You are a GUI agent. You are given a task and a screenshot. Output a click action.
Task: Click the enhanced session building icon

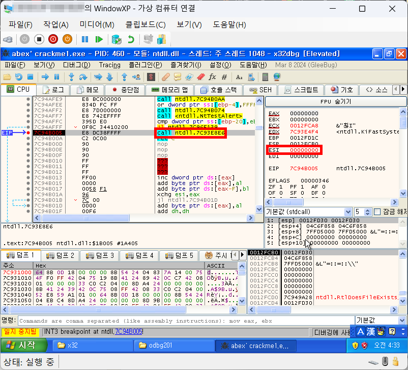tap(161, 39)
